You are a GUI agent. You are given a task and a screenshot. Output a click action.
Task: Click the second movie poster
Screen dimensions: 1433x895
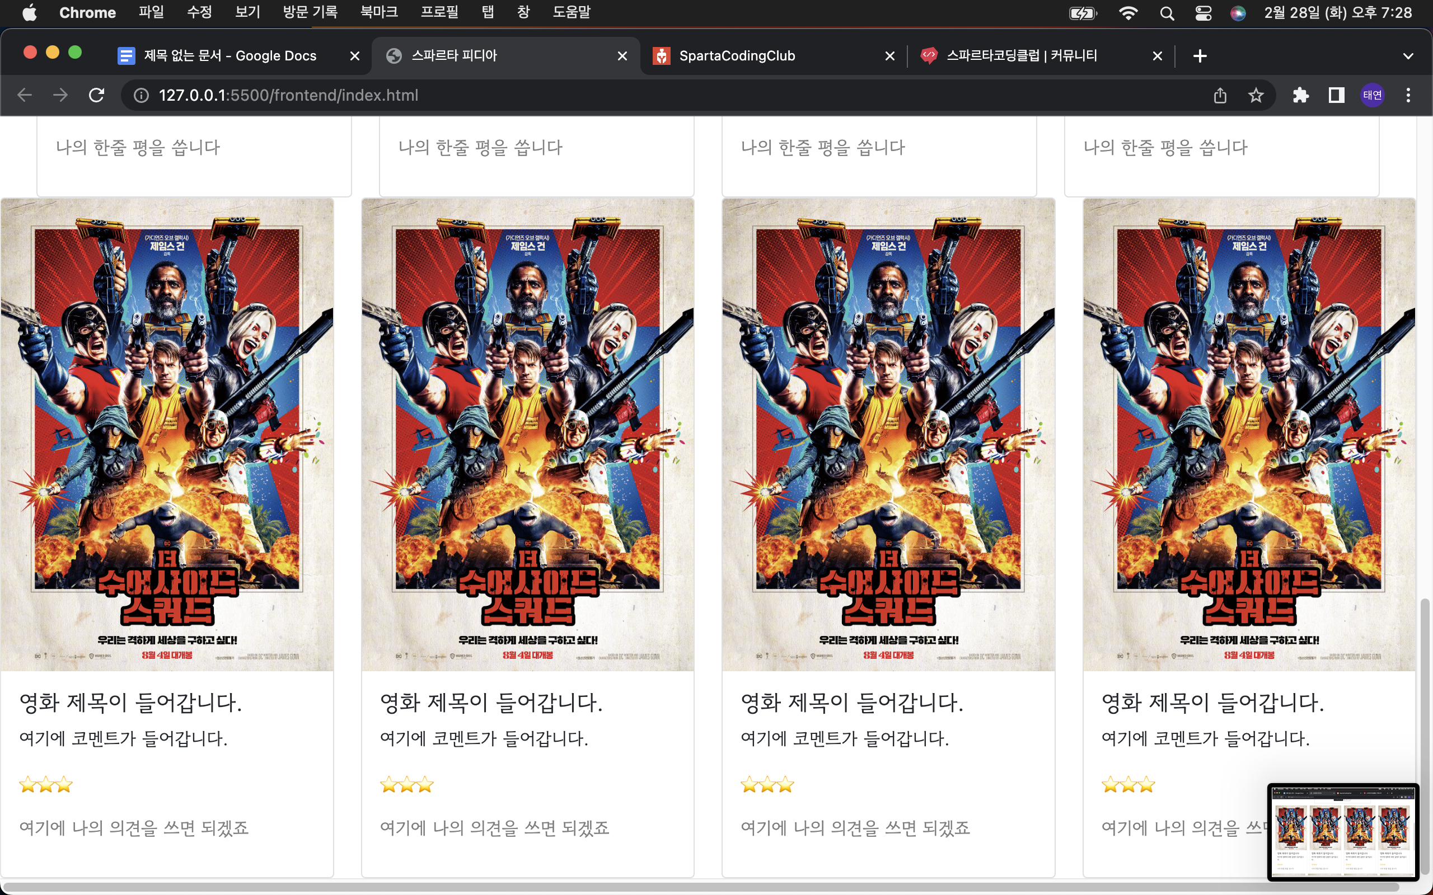tap(528, 435)
